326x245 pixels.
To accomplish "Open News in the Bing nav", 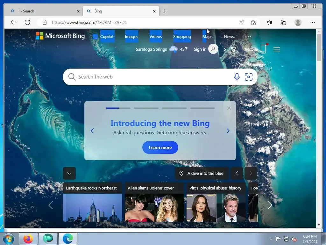I will pos(229,36).
